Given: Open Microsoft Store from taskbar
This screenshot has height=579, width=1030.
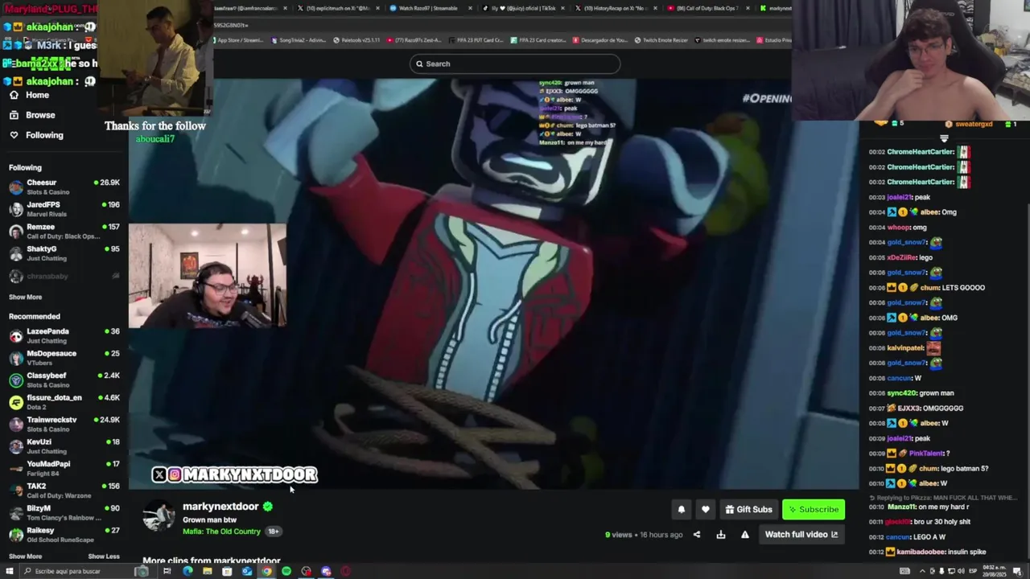Looking at the screenshot, I should pyautogui.click(x=227, y=571).
